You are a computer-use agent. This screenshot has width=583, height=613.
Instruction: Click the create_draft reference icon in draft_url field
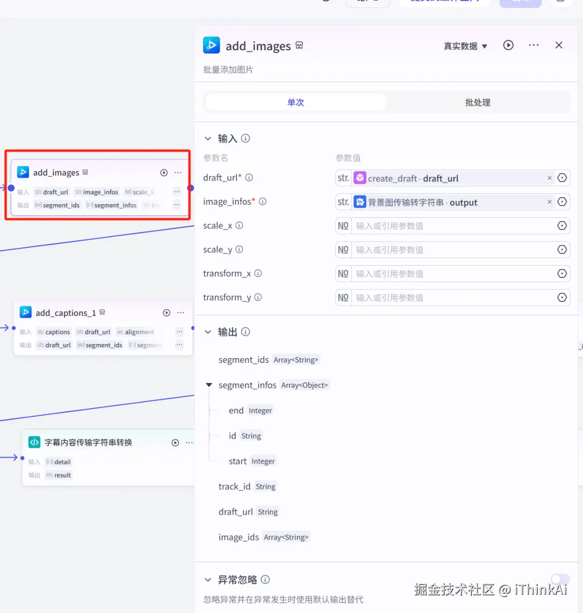[361, 178]
